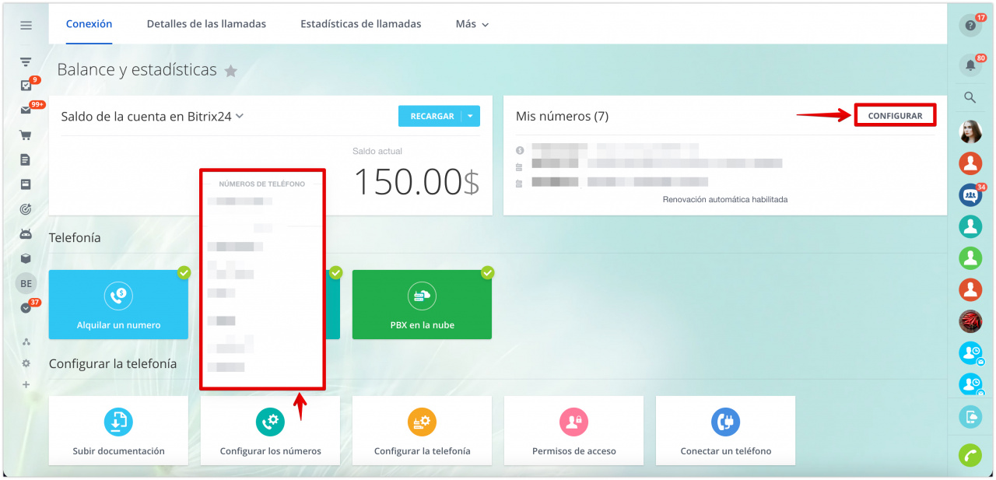The width and height of the screenshot is (996, 480).
Task: Open the hamburger menu in left sidebar
Action: 26,25
